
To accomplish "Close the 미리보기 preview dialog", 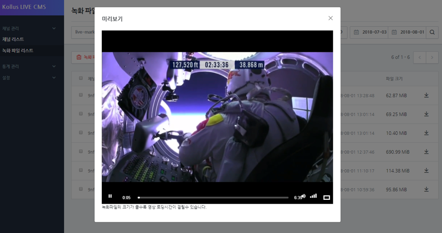I will click(331, 18).
